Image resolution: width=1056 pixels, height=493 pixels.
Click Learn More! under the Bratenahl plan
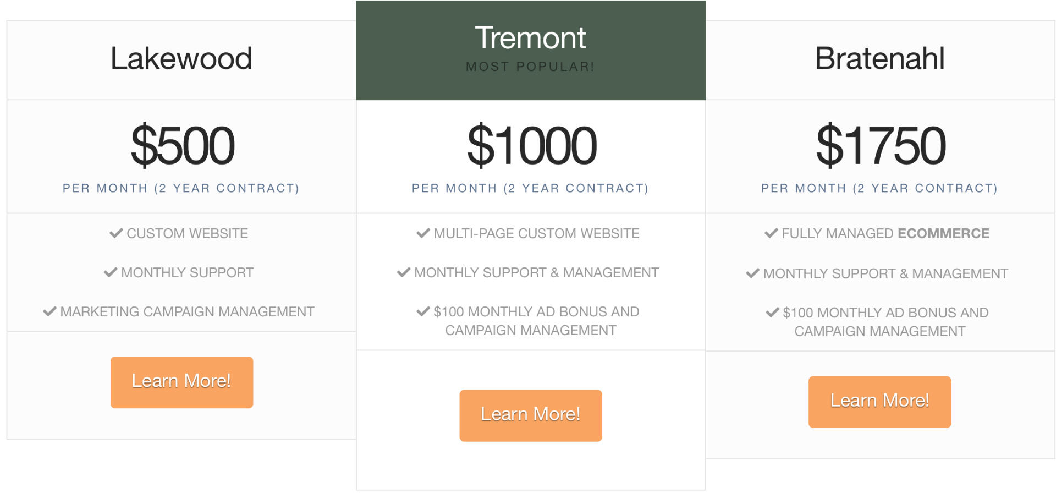[x=879, y=402]
